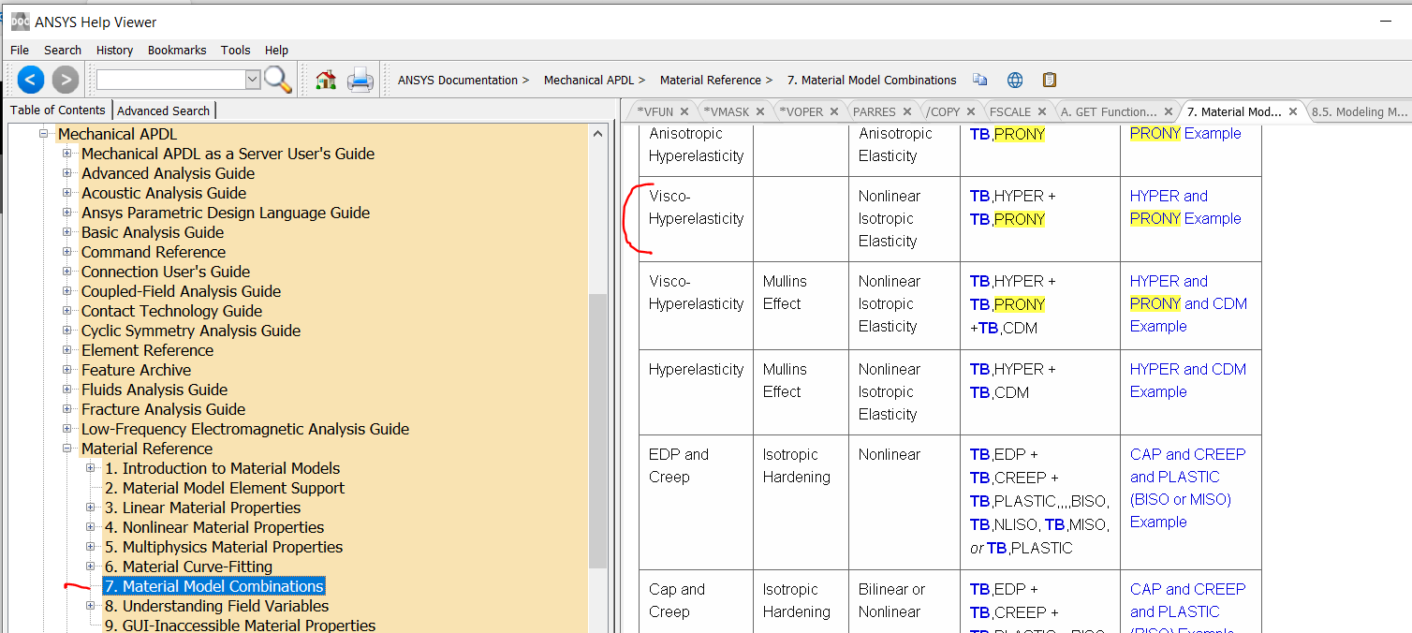The height and width of the screenshot is (633, 1412).
Task: Close the /COPY tab
Action: pyautogui.click(x=971, y=111)
